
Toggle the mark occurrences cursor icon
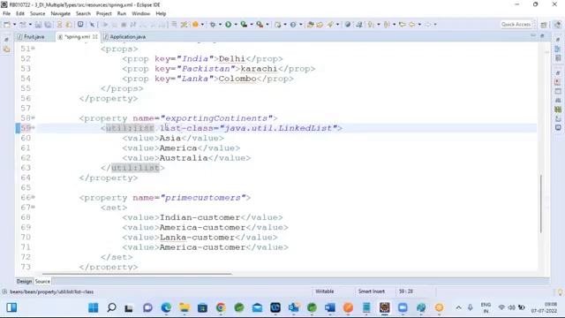pyautogui.click(x=92, y=25)
